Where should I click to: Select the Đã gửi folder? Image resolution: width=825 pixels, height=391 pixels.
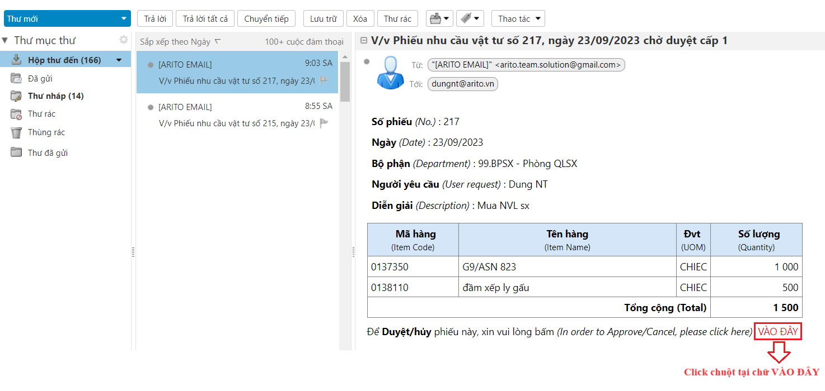click(x=40, y=79)
